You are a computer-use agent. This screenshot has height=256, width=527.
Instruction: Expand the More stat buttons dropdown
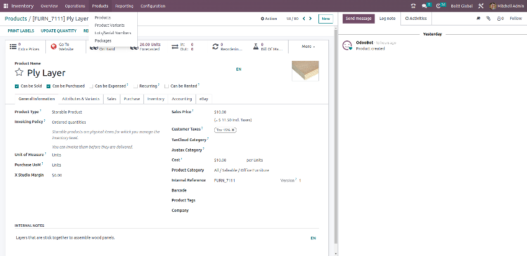pyautogui.click(x=309, y=47)
